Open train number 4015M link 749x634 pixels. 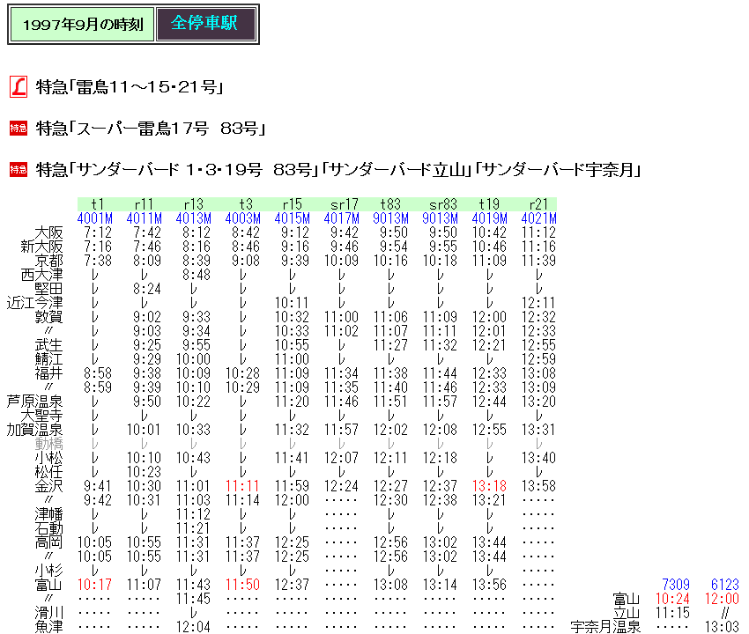click(292, 218)
